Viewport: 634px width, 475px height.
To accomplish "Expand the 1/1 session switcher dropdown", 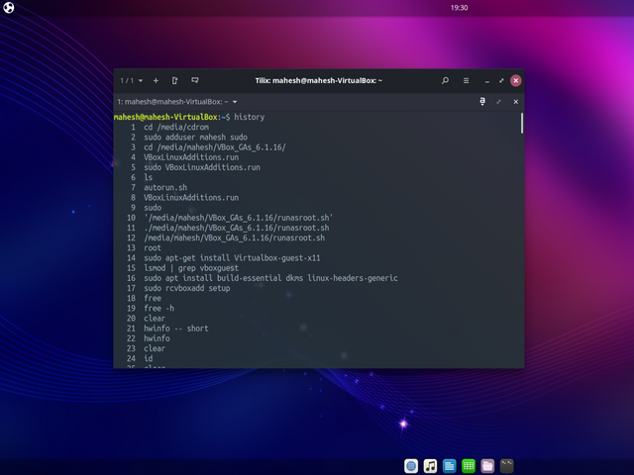I will click(132, 80).
